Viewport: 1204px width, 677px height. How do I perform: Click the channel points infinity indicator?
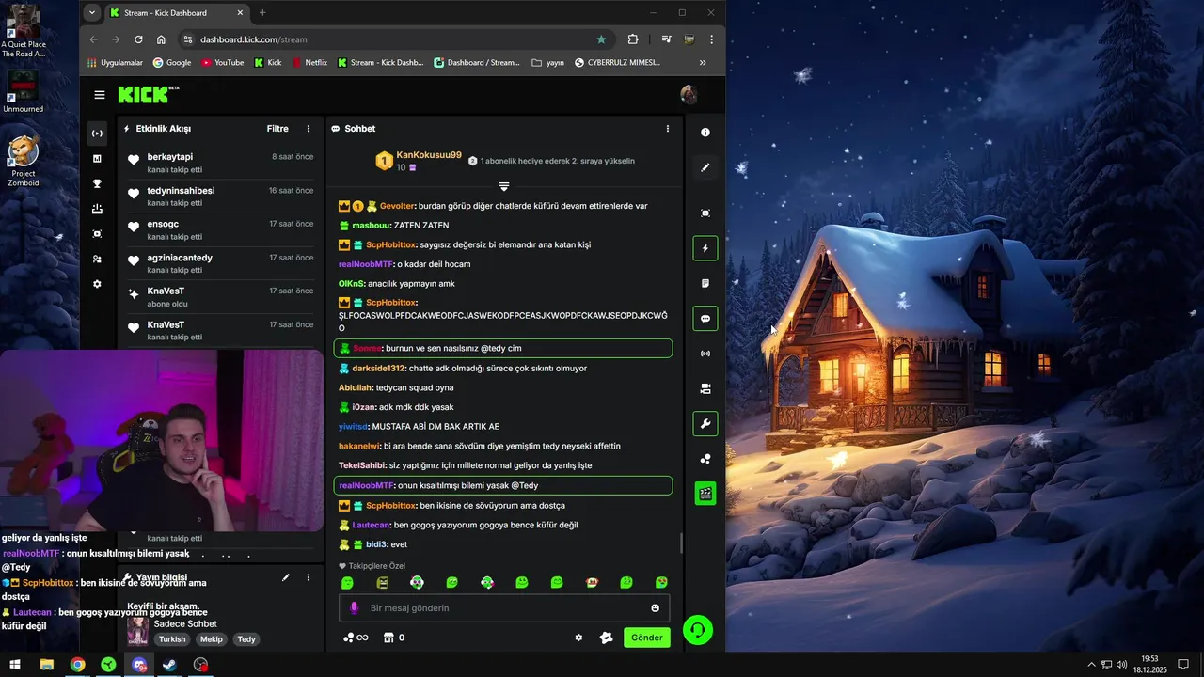356,638
